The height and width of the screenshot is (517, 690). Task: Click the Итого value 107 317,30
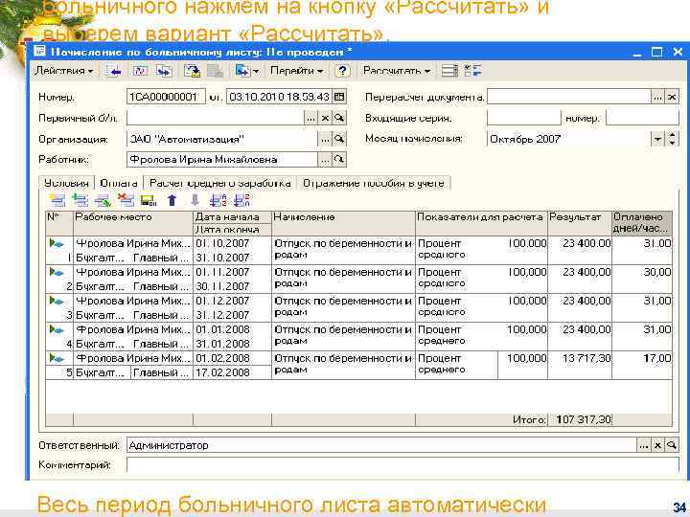[x=584, y=419]
